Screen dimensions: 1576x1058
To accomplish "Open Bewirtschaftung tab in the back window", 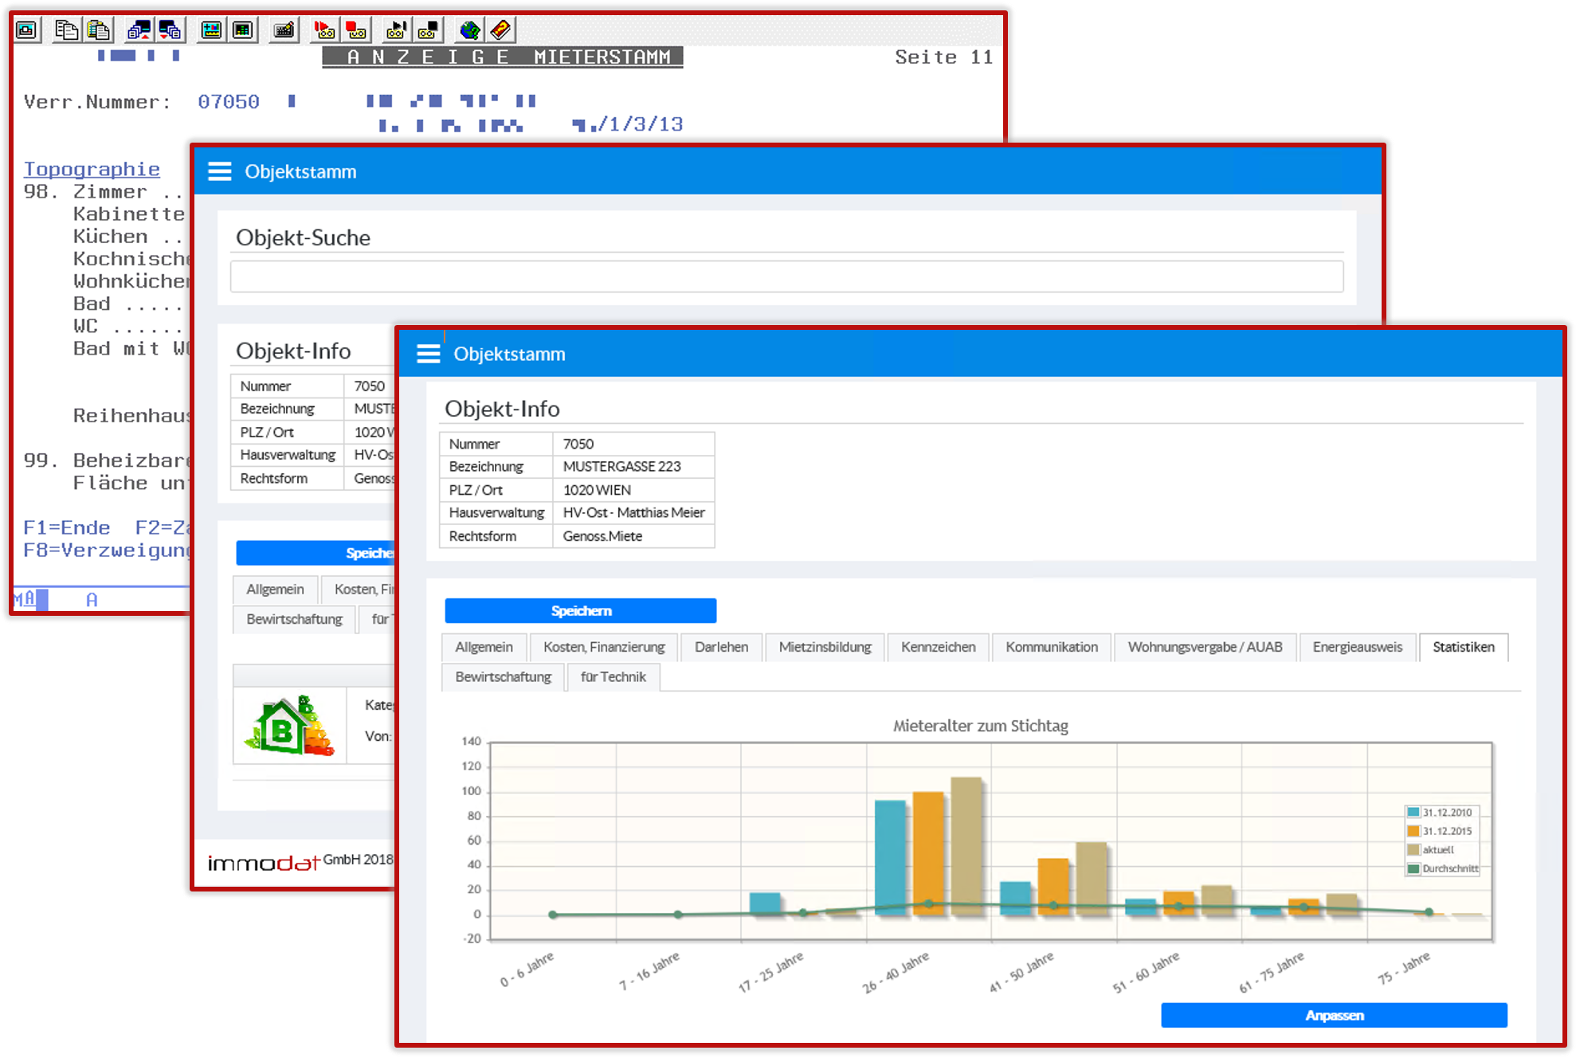I will pyautogui.click(x=294, y=618).
